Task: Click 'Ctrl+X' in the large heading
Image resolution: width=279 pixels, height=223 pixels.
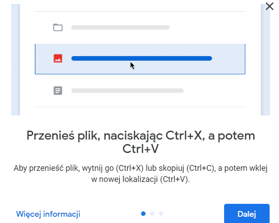Action: coord(185,136)
